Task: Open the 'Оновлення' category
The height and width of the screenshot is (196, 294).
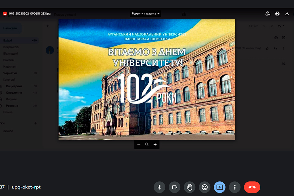Action: pos(14,93)
